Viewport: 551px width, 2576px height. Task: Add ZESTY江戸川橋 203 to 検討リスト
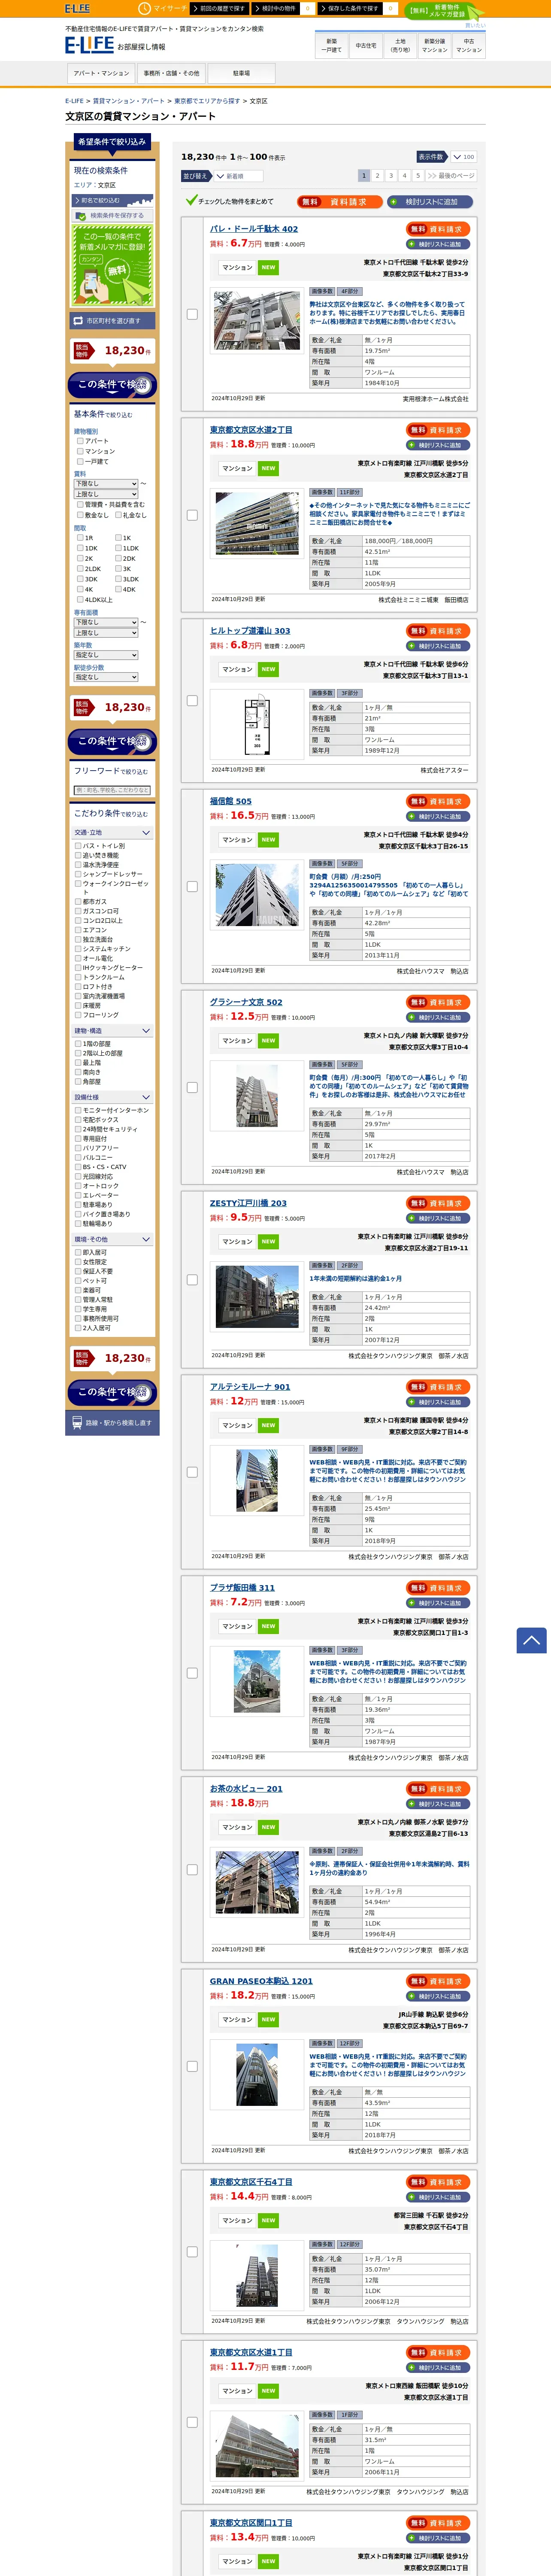(x=439, y=1218)
